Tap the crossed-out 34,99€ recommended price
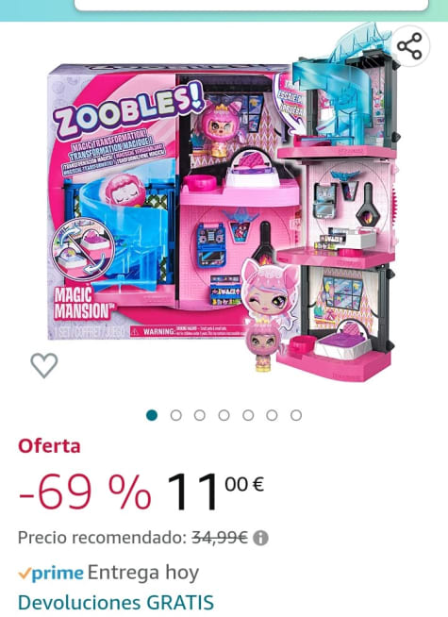This screenshot has height=617, width=448. [x=220, y=537]
